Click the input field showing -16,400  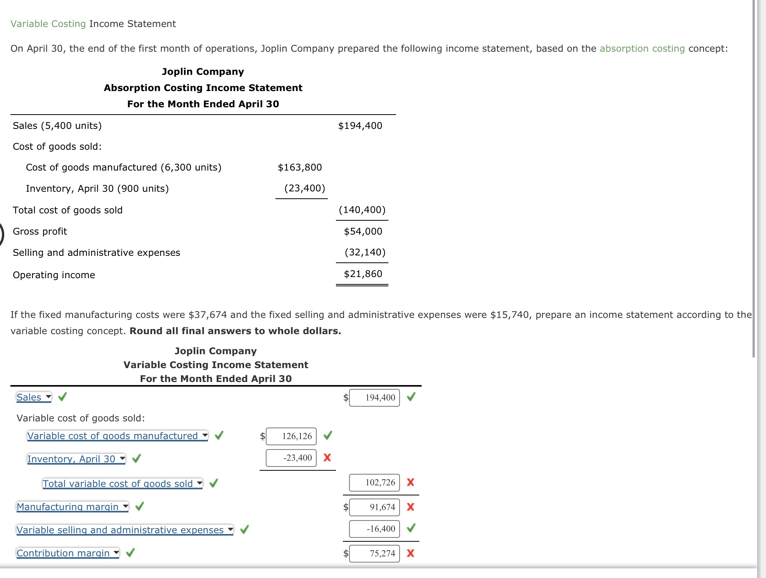pyautogui.click(x=375, y=529)
